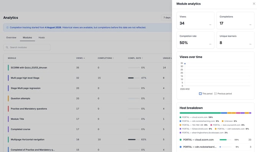The width and height of the screenshot is (257, 152).
Task: Sort by Compl. Rate column icon
Action: pyautogui.click(x=142, y=58)
